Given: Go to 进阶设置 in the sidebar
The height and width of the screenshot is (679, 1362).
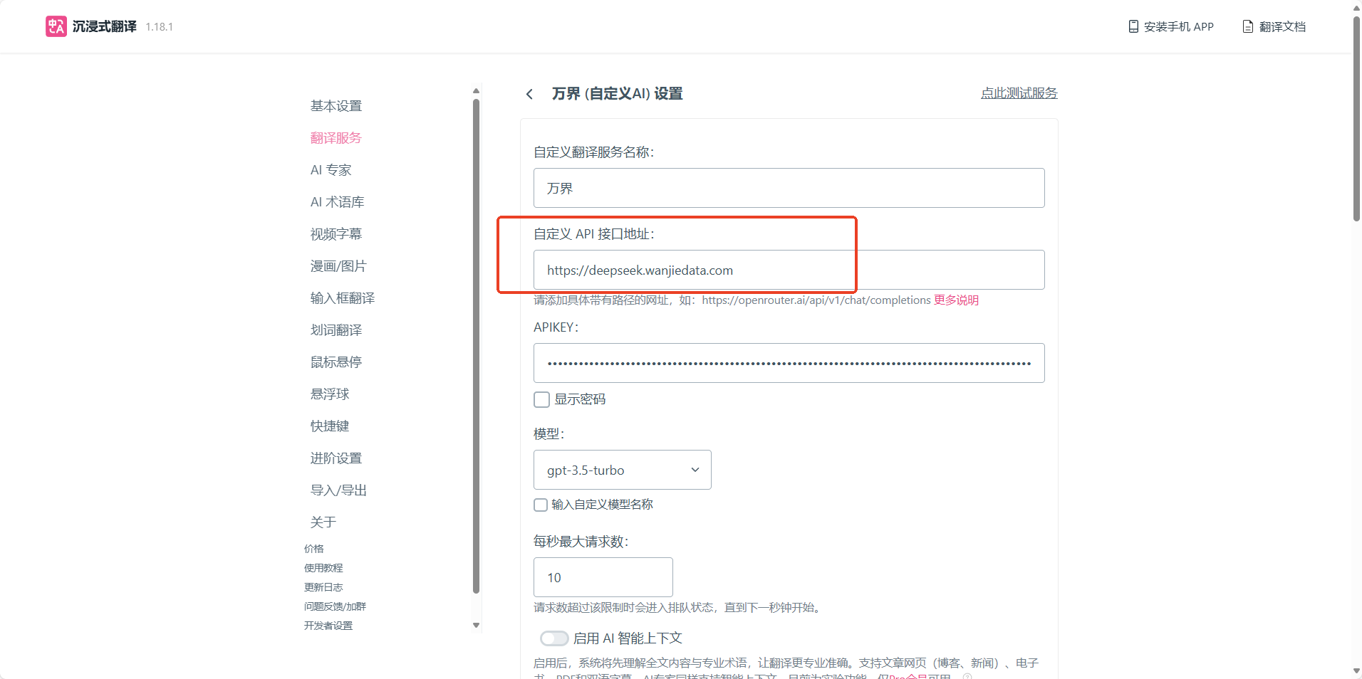Looking at the screenshot, I should (336, 458).
